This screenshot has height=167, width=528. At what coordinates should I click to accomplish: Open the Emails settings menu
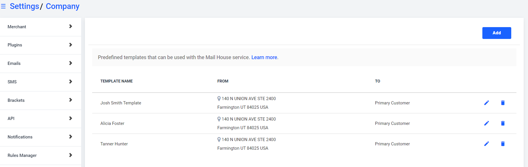pyautogui.click(x=40, y=63)
